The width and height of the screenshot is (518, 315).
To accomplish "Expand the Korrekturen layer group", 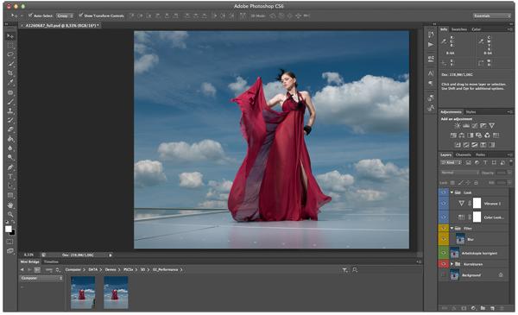I will [452, 264].
